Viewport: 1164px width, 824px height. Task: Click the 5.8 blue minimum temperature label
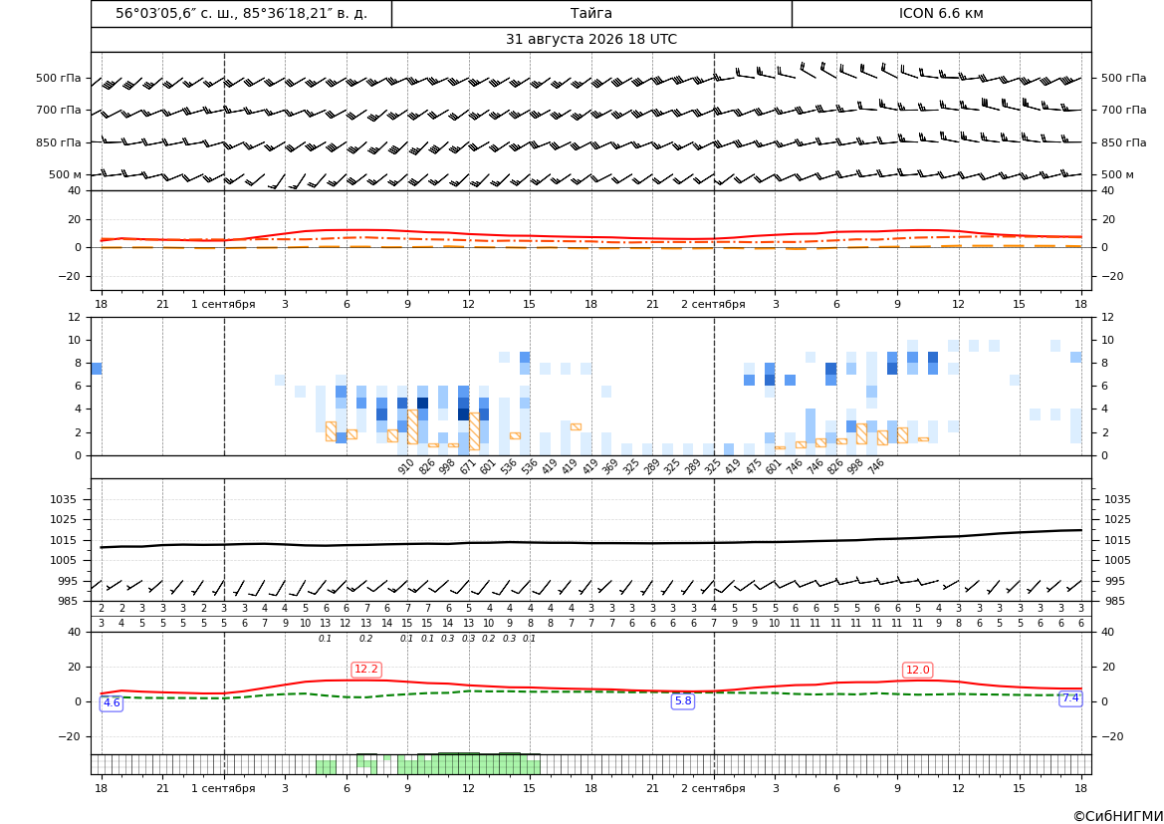click(x=683, y=700)
